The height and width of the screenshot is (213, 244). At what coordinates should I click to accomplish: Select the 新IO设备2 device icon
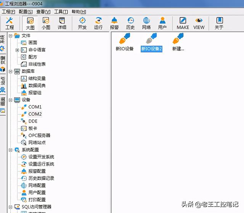pos(151,42)
